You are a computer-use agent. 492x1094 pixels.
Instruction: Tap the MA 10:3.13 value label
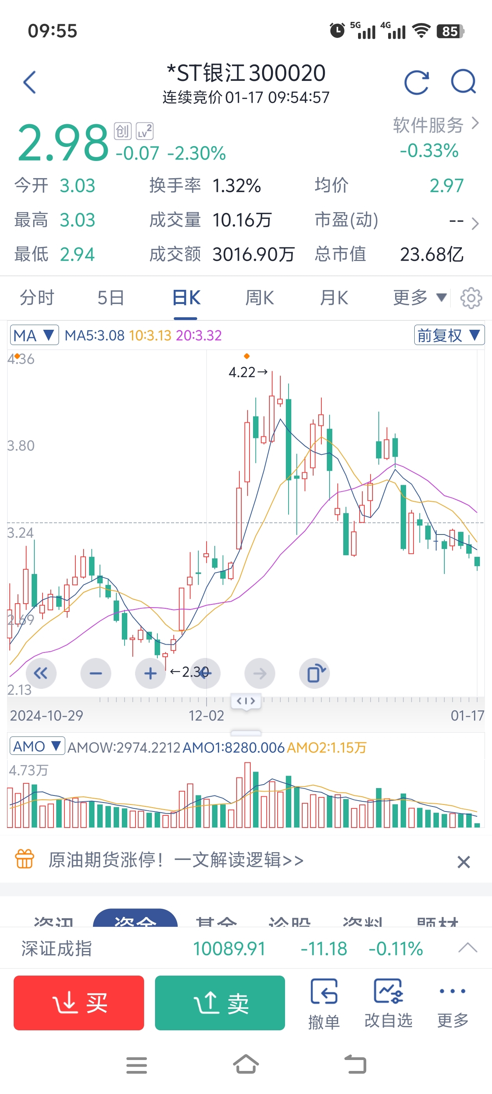[x=150, y=336]
